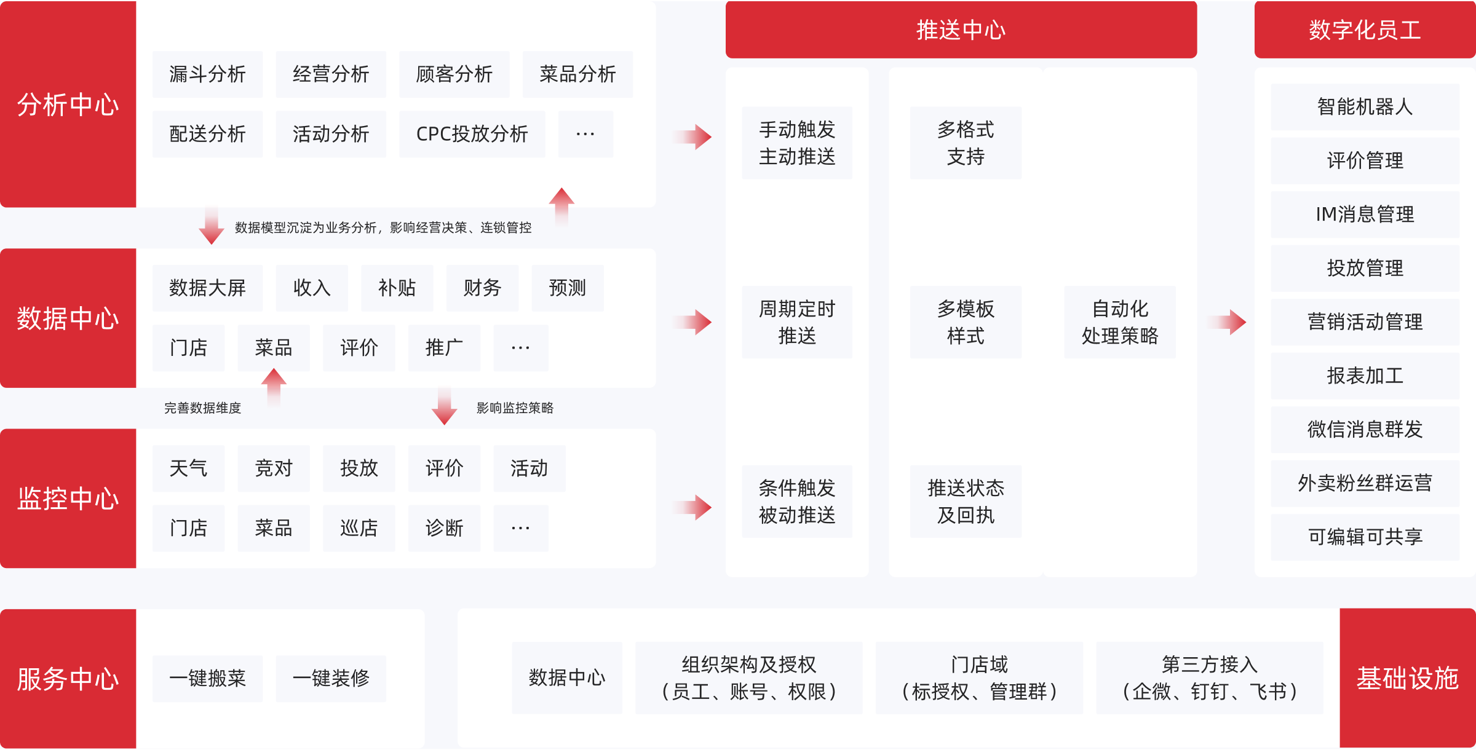This screenshot has height=750, width=1476.
Task: Select the 推送中心 header
Action: (961, 30)
